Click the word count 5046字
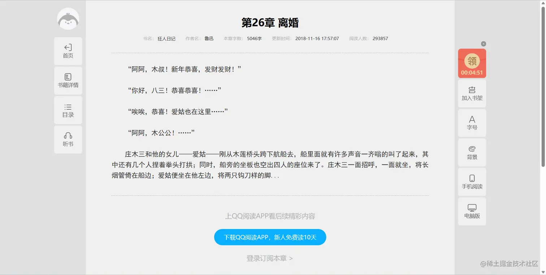The width and height of the screenshot is (546, 275). [255, 39]
